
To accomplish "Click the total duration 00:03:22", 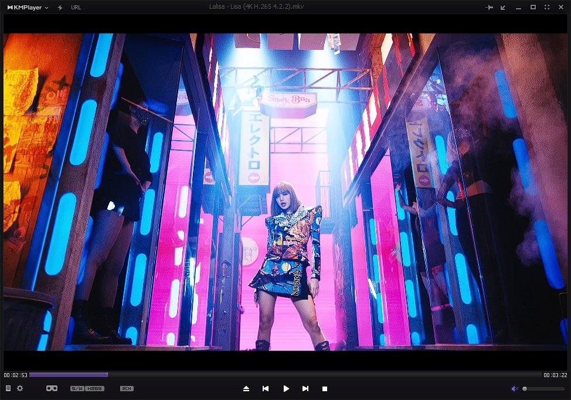I will point(555,375).
